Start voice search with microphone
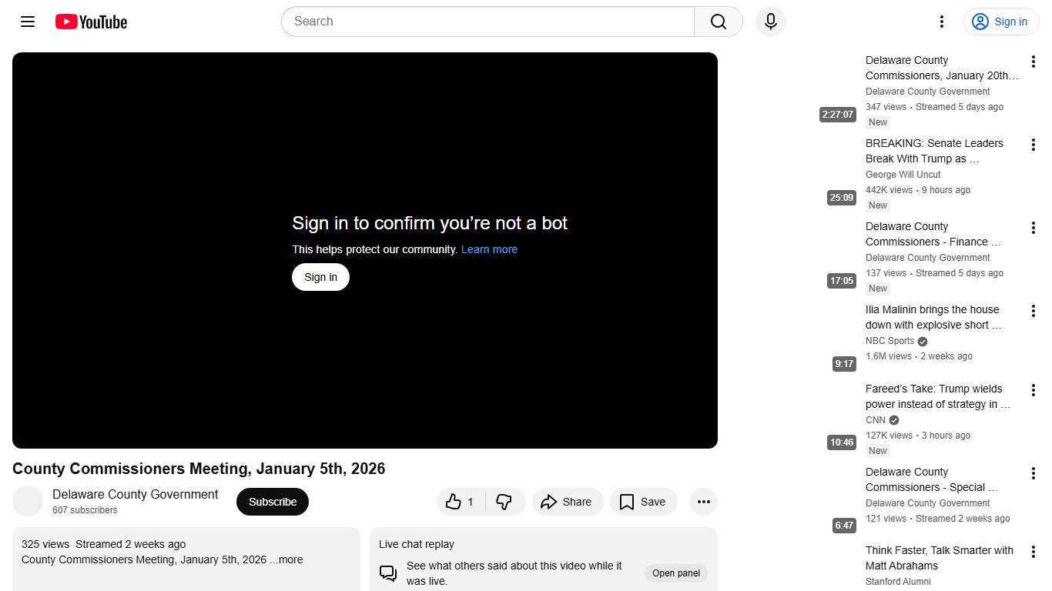Screen dimensions: 1052x591 (770, 22)
